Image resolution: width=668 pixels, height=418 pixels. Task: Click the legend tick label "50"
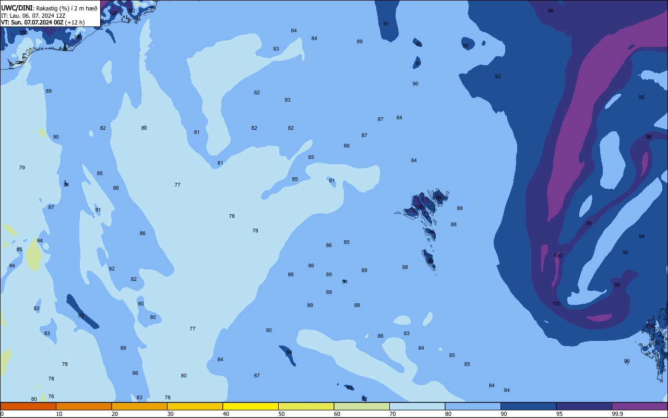(281, 414)
